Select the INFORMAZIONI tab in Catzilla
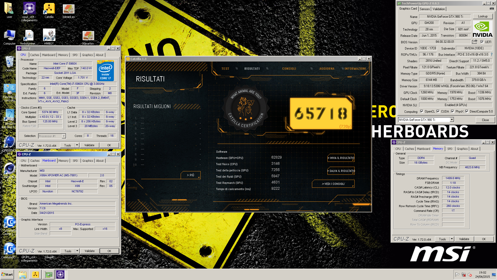497x280 pixels. click(x=355, y=69)
